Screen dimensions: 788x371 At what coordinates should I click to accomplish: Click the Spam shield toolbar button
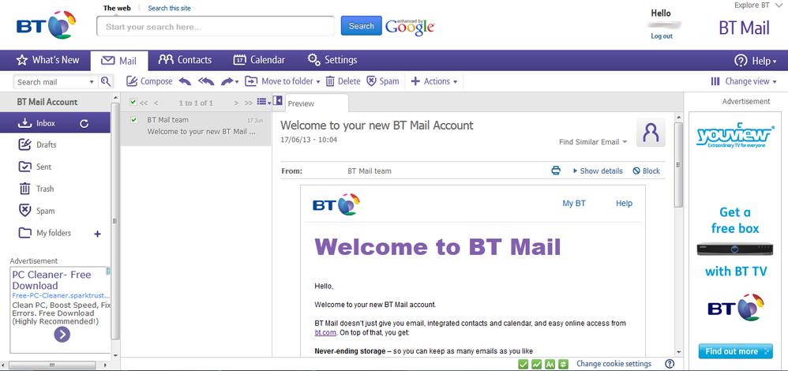point(382,81)
